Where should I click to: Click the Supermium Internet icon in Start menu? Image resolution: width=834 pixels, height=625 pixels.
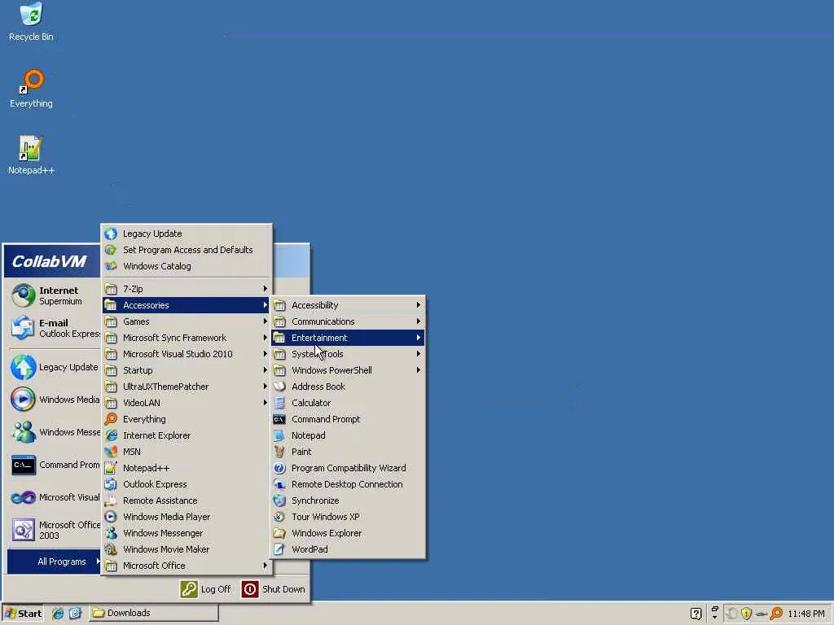coord(24,295)
